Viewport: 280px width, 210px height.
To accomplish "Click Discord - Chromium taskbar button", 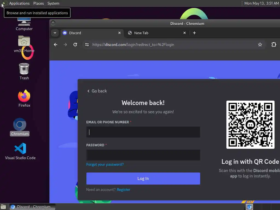I will pyautogui.click(x=32, y=207).
